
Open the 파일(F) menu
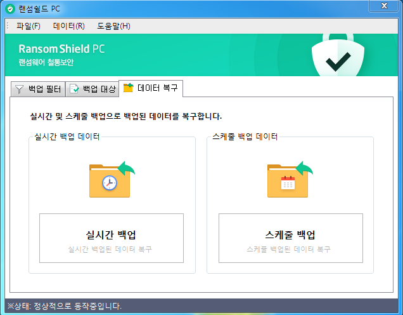29,26
